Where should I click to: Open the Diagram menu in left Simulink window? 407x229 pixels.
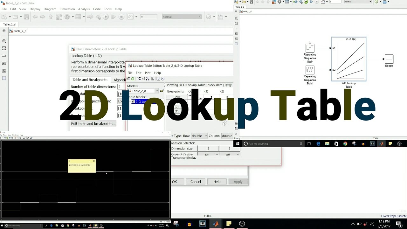[50, 9]
